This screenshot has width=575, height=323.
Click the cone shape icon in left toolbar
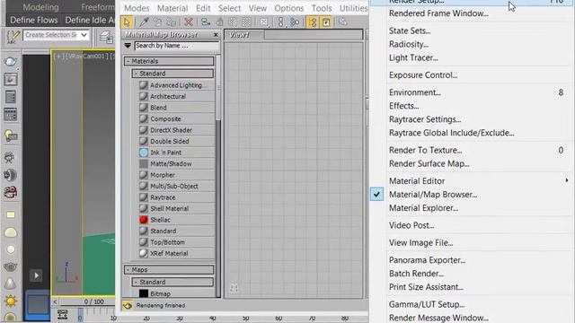point(10,284)
